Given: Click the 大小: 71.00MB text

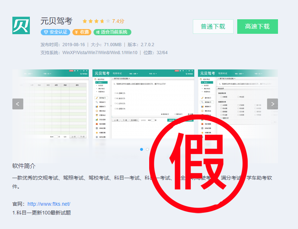Looking at the screenshot, I should pyautogui.click(x=106, y=45).
